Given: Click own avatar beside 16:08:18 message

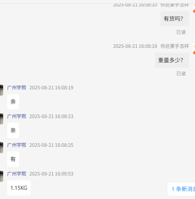Looking at the screenshot, I should 194,49.
